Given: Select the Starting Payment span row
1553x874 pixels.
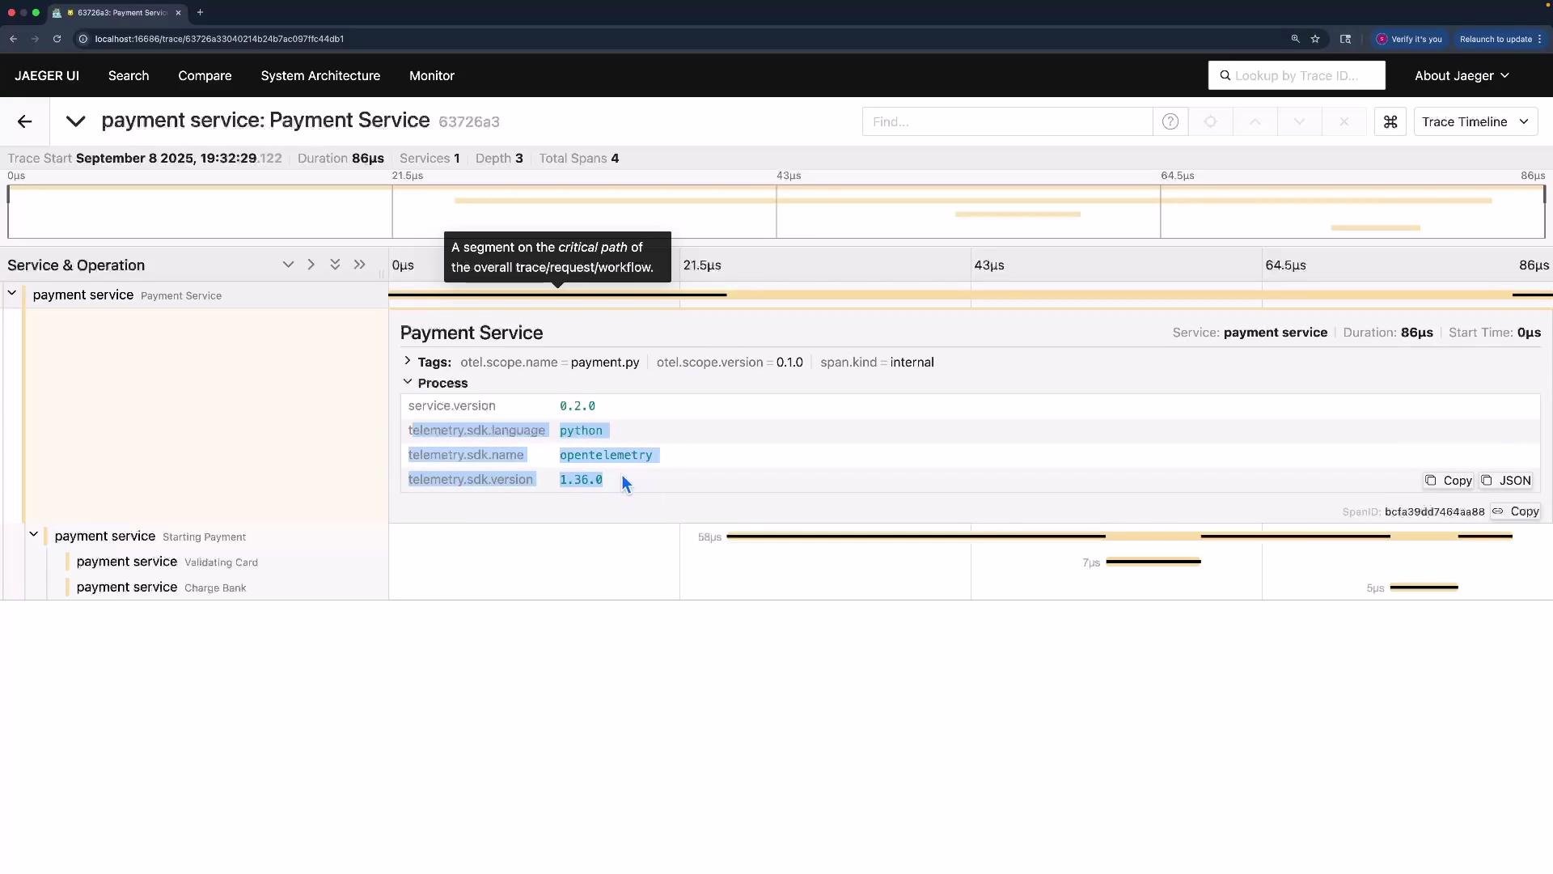Looking at the screenshot, I should point(194,537).
